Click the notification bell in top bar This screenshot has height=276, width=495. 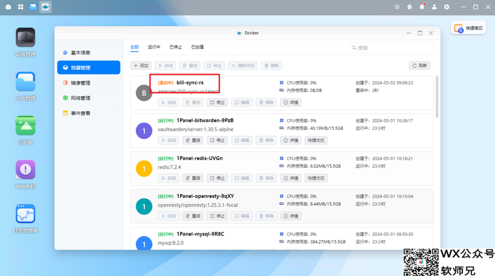[x=422, y=7]
